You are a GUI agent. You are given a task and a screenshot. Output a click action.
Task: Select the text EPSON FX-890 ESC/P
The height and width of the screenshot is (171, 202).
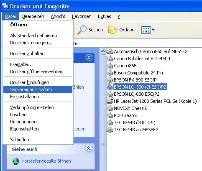pyautogui.click(x=135, y=80)
